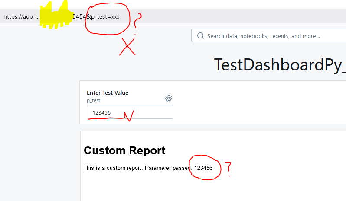Viewport: 346px width, 201px height.
Task: Click the magnifying glass search icon
Action: click(200, 36)
